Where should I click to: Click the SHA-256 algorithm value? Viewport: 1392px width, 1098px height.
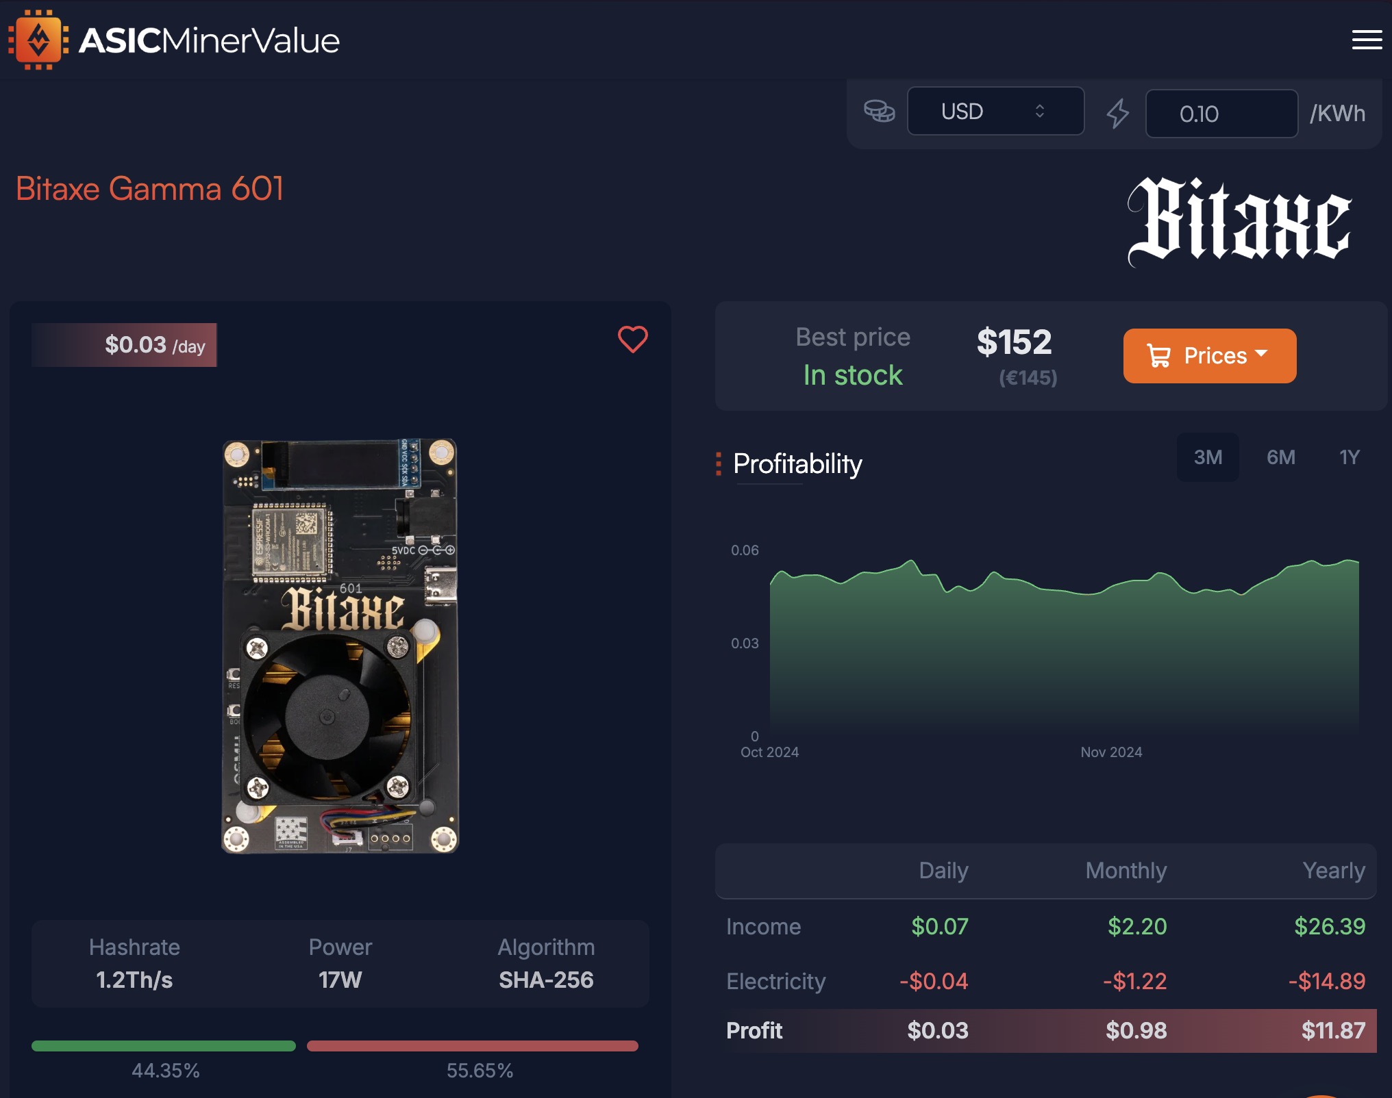546,980
